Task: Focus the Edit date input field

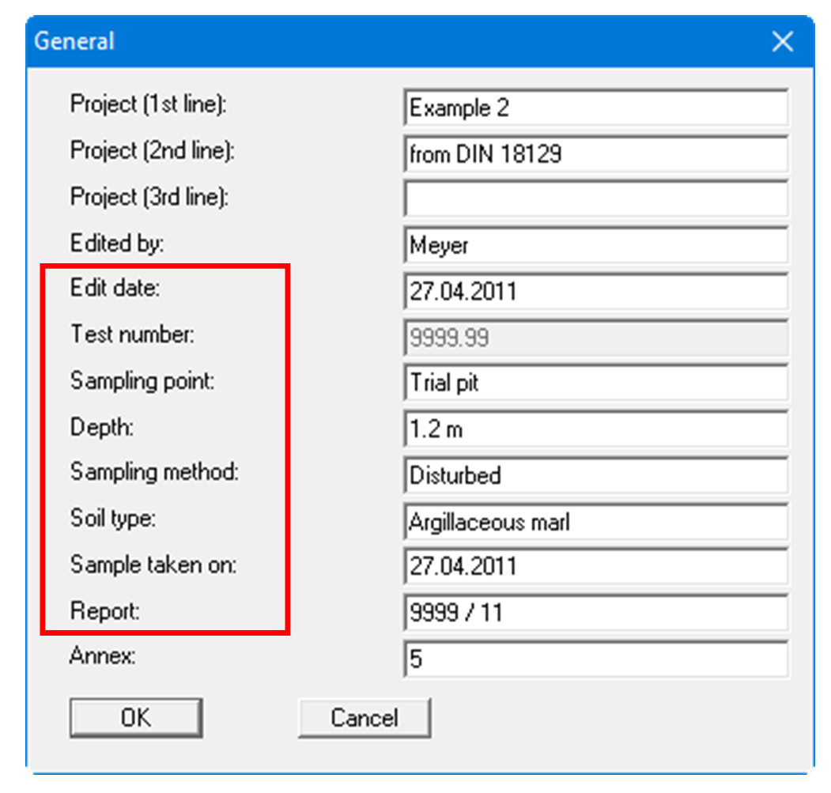Action: point(595,292)
